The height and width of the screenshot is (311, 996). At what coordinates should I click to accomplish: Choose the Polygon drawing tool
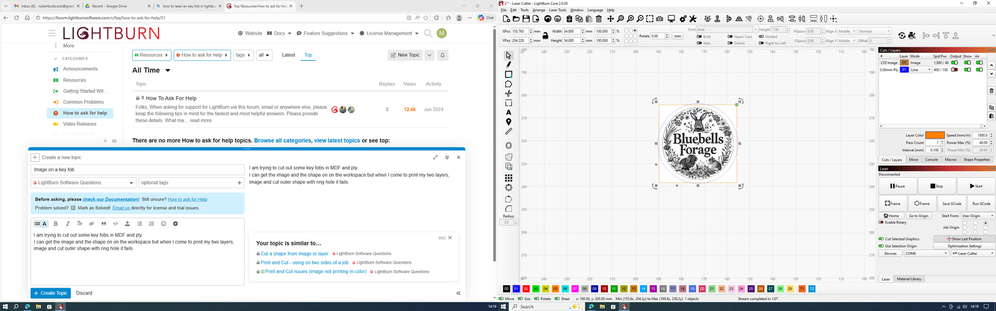(x=508, y=84)
